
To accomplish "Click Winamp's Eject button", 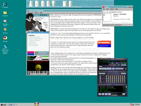I will (113, 69).
